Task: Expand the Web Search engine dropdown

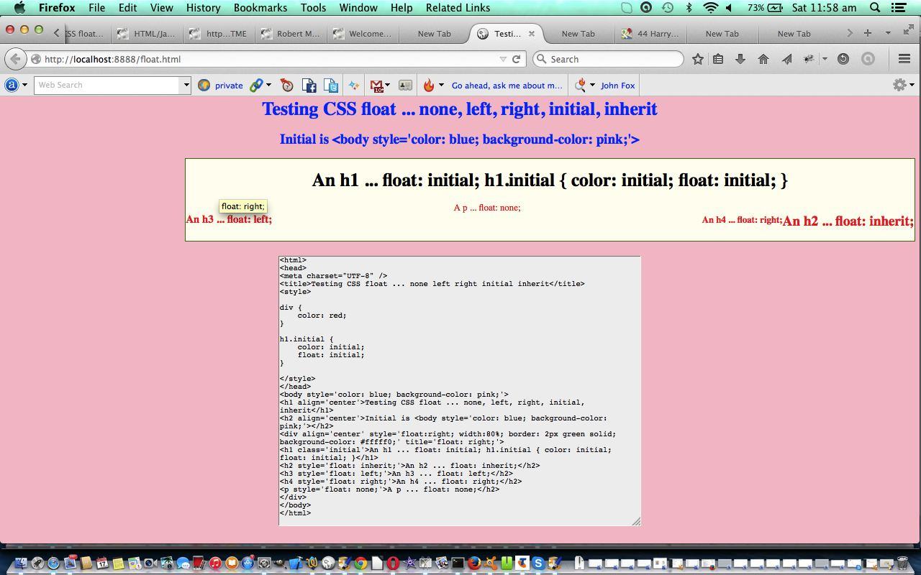Action: click(185, 85)
